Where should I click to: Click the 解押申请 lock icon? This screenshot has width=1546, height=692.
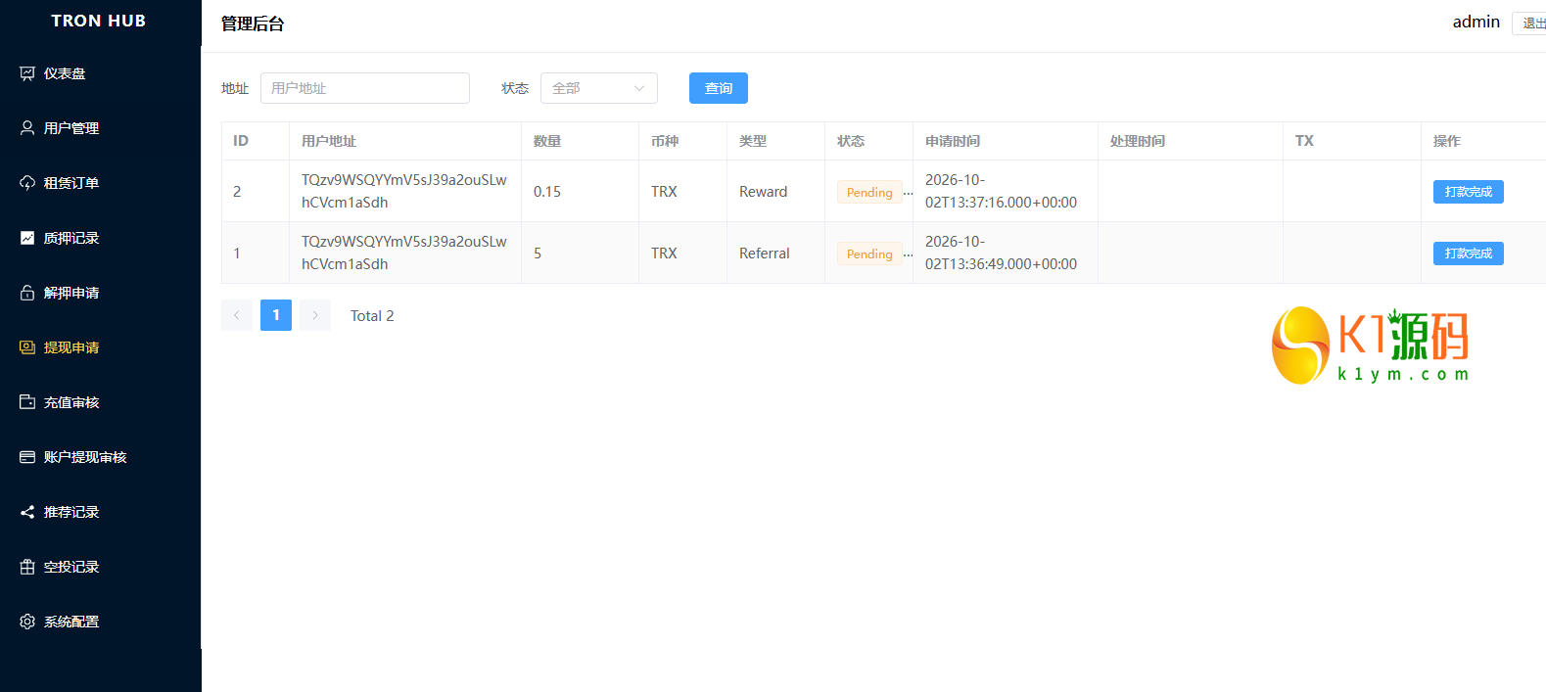[27, 293]
